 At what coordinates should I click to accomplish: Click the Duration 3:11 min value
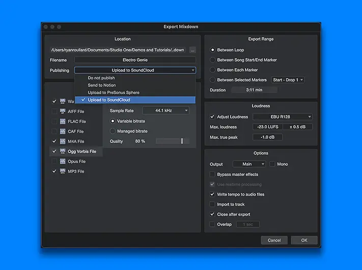[x=254, y=90]
